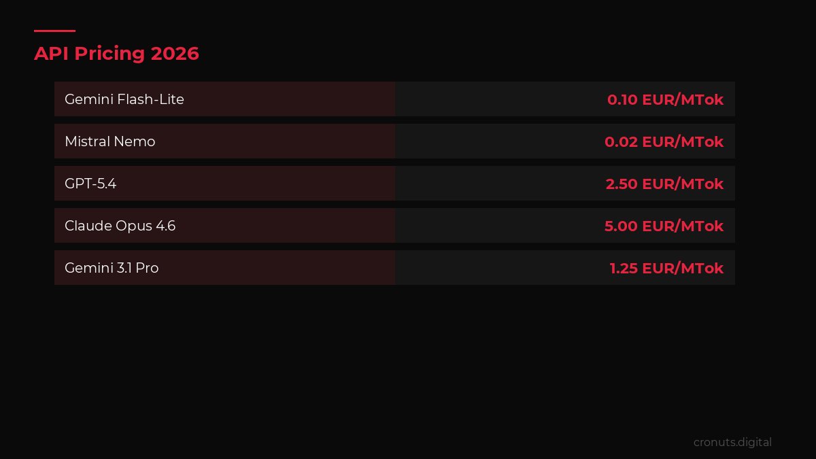
Task: Click the word "Pro" in the last row
Action: tap(147, 268)
